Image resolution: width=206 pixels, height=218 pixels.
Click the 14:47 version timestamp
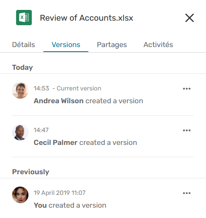click(x=41, y=130)
